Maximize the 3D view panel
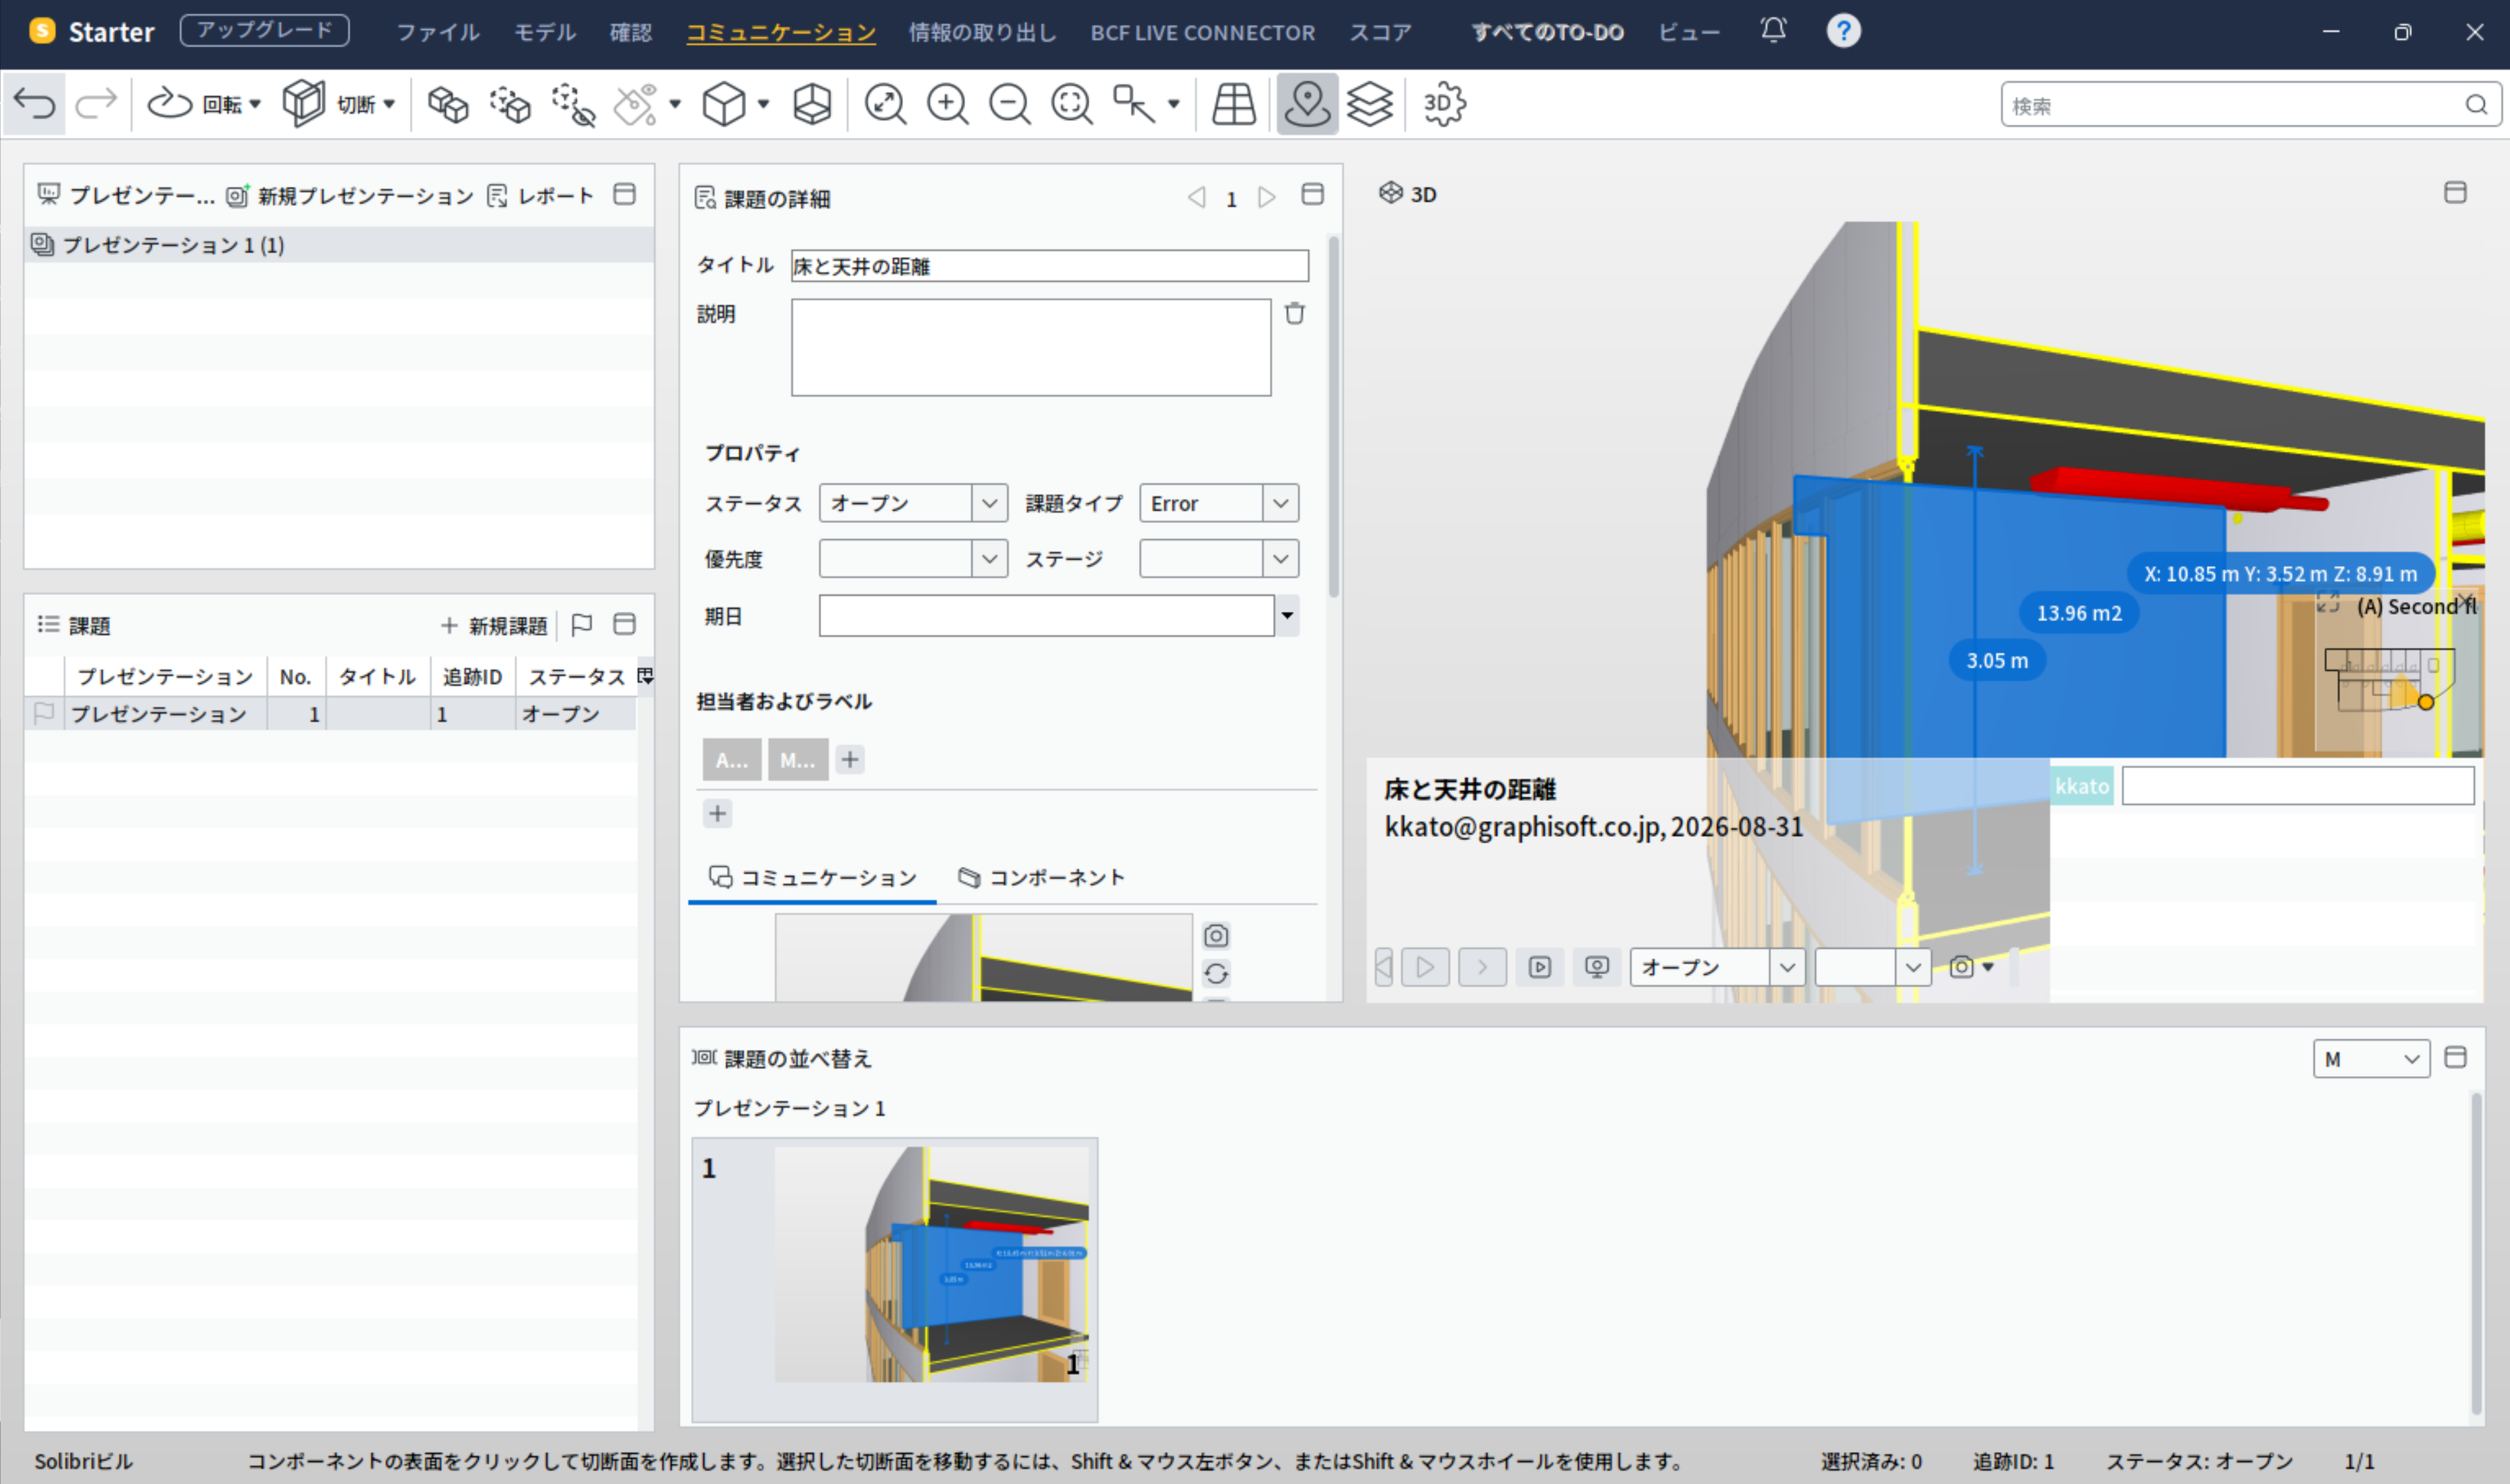 (2454, 192)
